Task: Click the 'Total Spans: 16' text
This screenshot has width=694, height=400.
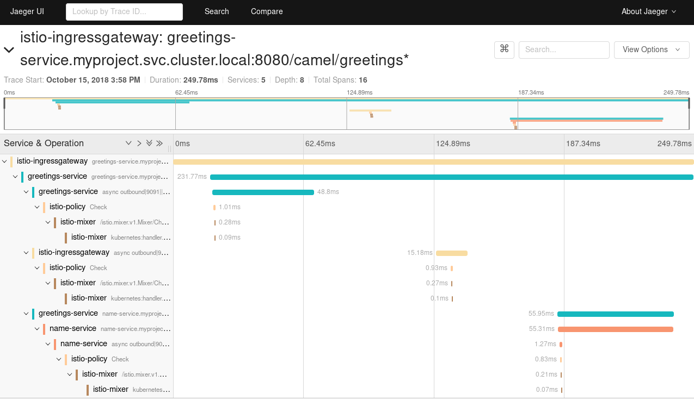Action: [340, 80]
